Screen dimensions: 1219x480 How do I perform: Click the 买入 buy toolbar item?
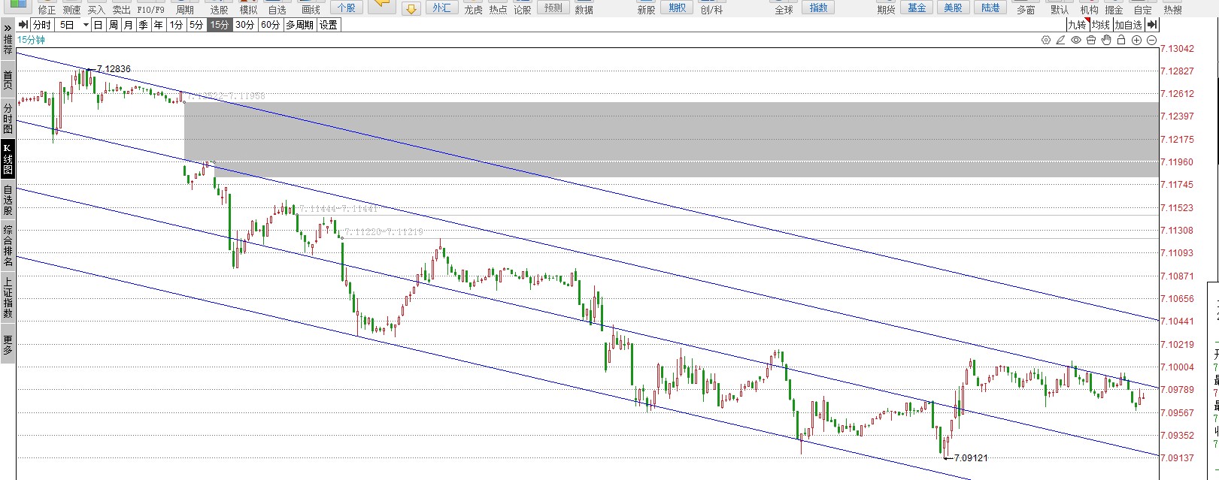[x=96, y=10]
